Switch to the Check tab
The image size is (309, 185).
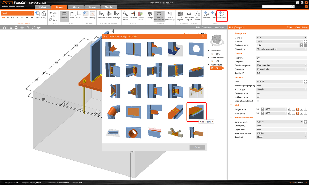tap(76, 7)
